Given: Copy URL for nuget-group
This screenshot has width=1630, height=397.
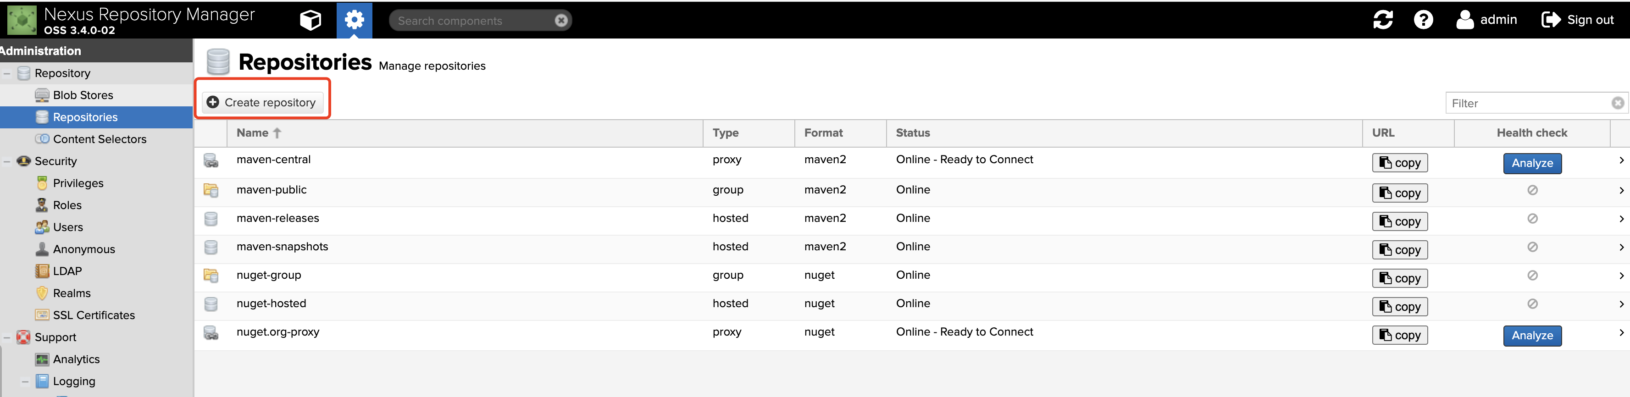Looking at the screenshot, I should click(x=1400, y=278).
